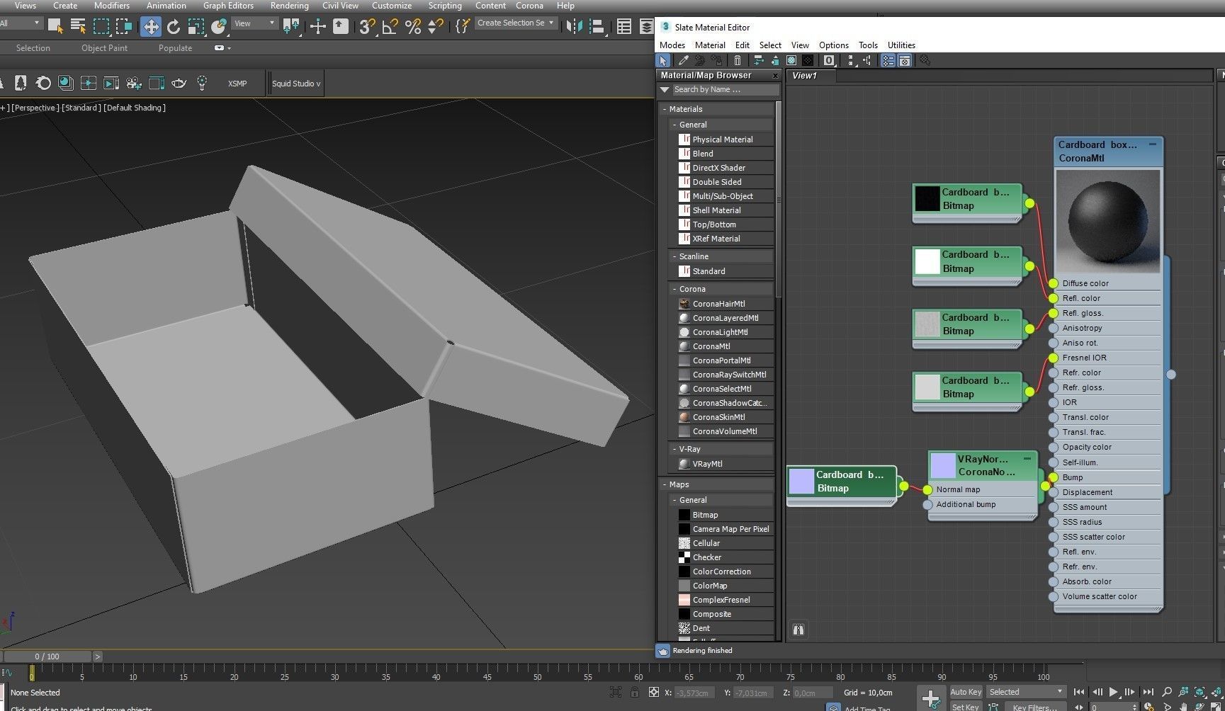Open the Squid Studio toolbar item
The width and height of the screenshot is (1225, 711).
(x=296, y=84)
